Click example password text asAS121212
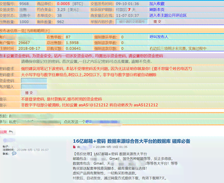Viewport: 224px width, 183px height. pos(146,105)
